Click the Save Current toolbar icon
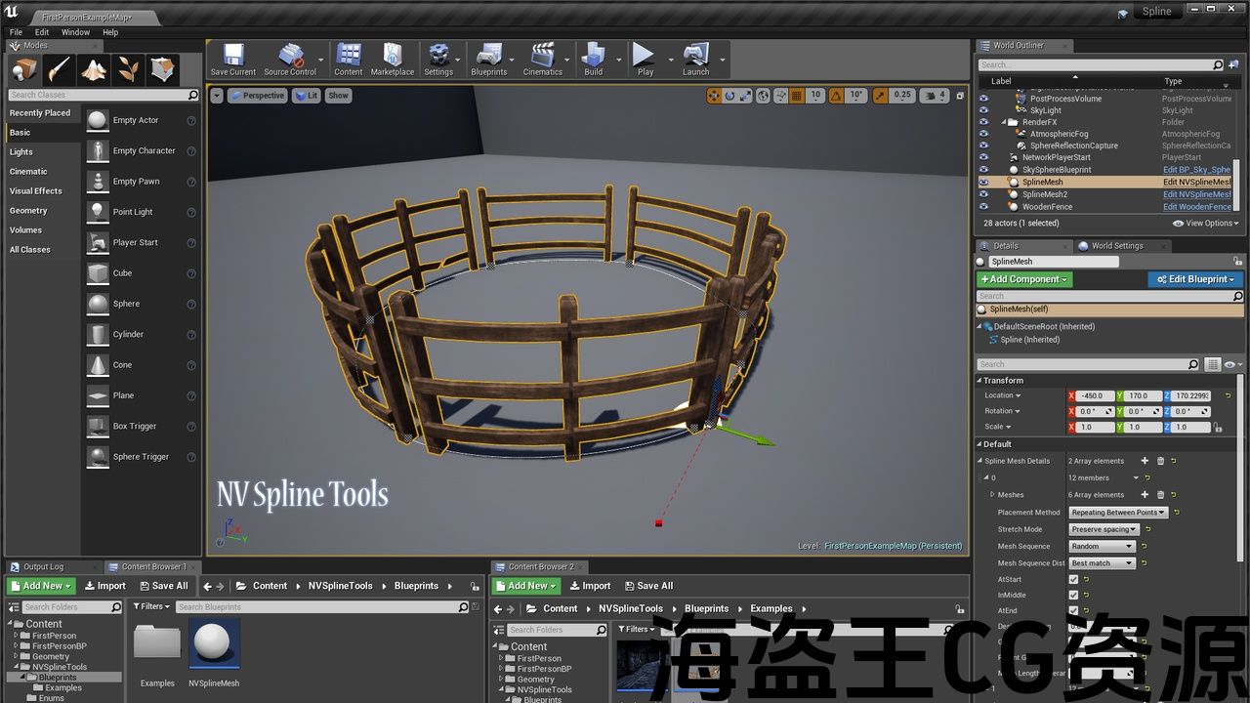 232,57
